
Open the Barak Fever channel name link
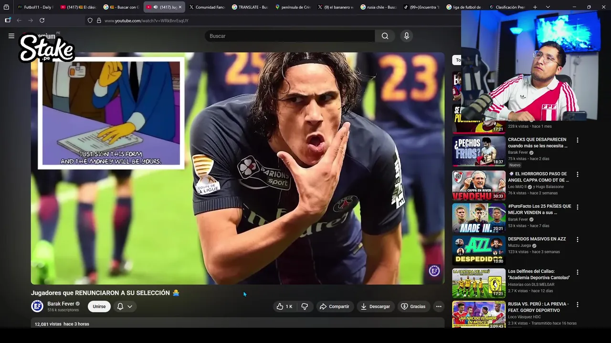pyautogui.click(x=61, y=303)
